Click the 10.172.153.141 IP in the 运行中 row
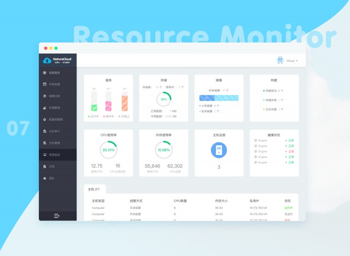350x256 pixels. (259, 208)
